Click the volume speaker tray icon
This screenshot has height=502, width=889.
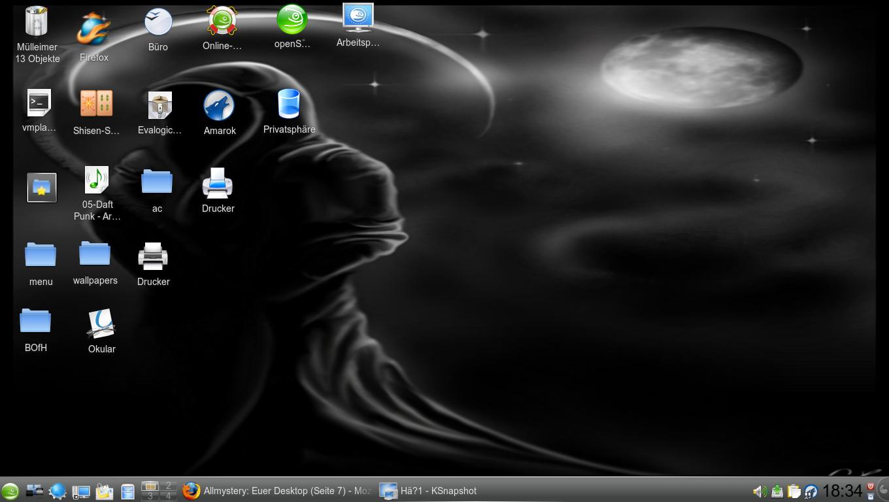(x=760, y=491)
